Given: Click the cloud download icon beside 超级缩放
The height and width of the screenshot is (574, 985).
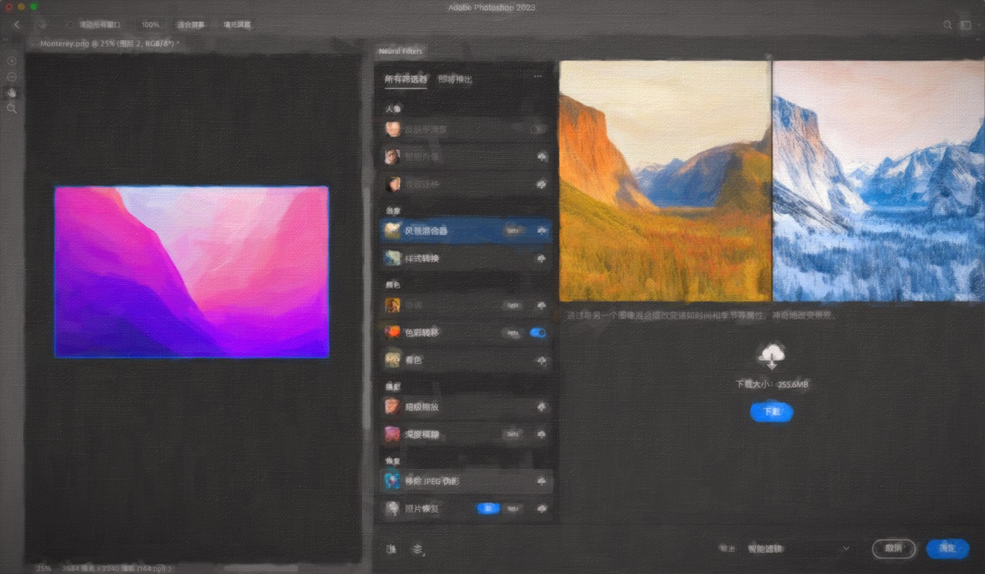Looking at the screenshot, I should click(x=540, y=407).
